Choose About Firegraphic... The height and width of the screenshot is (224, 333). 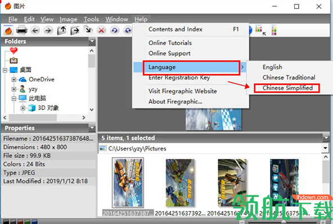point(191,102)
